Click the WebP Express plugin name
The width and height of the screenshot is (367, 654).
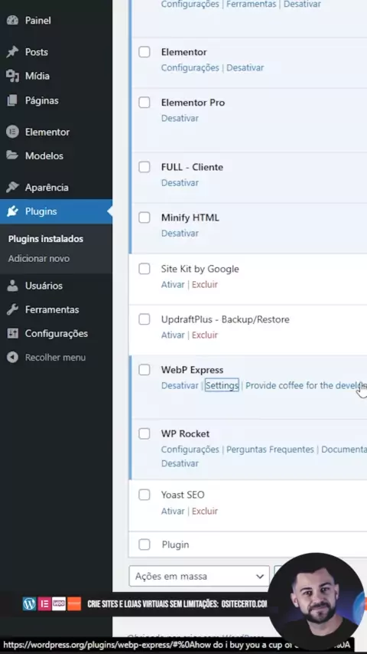tap(192, 370)
